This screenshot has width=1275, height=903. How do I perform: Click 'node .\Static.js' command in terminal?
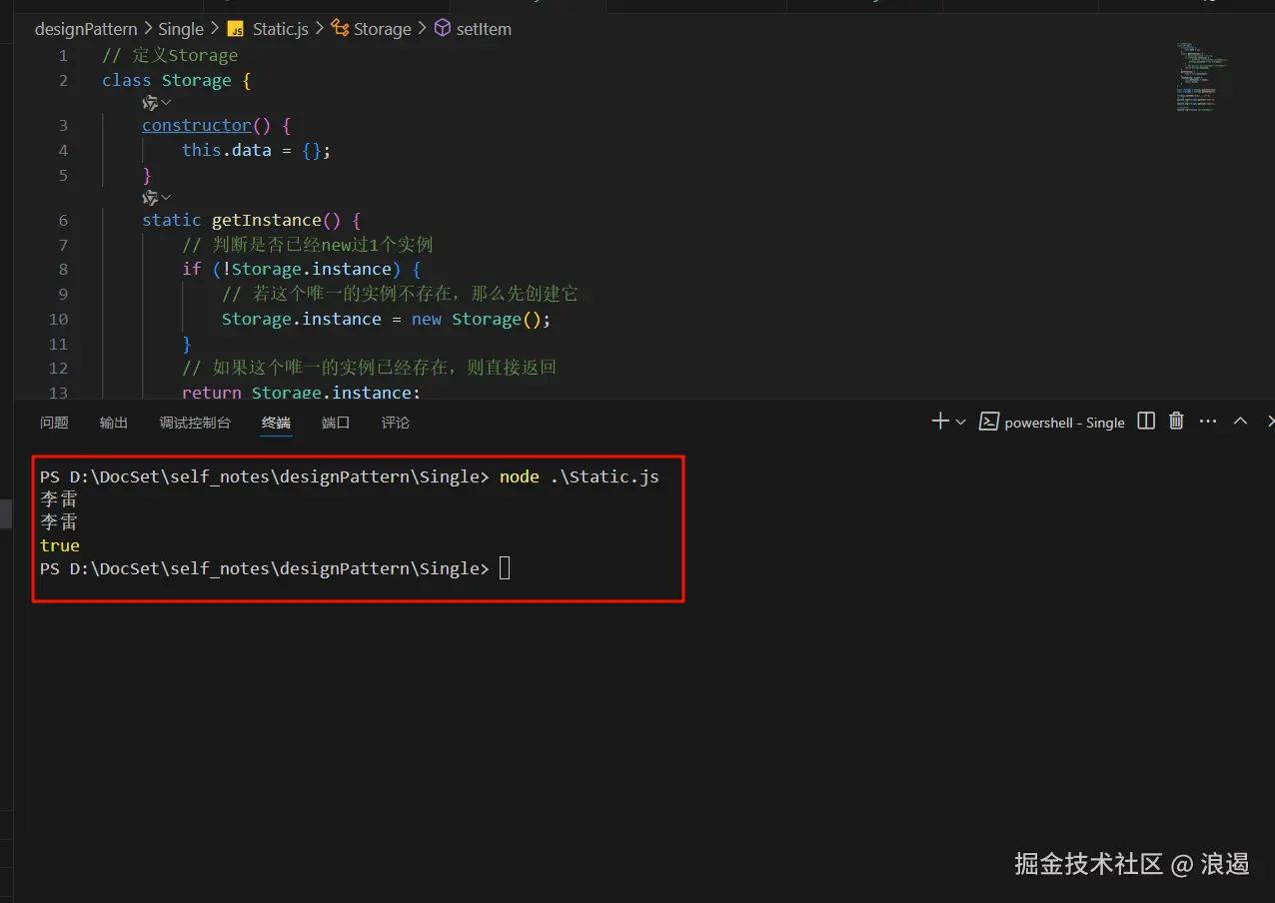click(580, 476)
